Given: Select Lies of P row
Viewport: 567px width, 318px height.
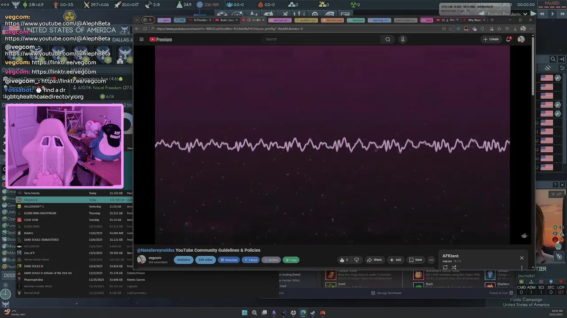Looking at the screenshot, I should [x=74, y=253].
